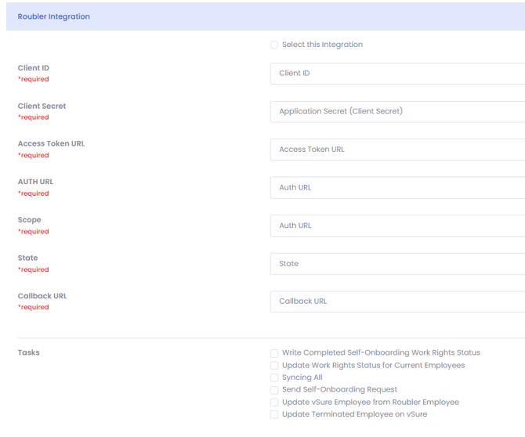Screen dimensions: 525x437
Task: Click '*required' under Scope label
Action: point(34,232)
